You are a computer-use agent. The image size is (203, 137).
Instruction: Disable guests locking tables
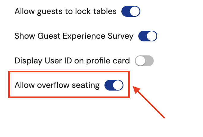point(131,12)
